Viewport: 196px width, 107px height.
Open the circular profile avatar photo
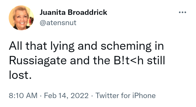pyautogui.click(x=21, y=18)
